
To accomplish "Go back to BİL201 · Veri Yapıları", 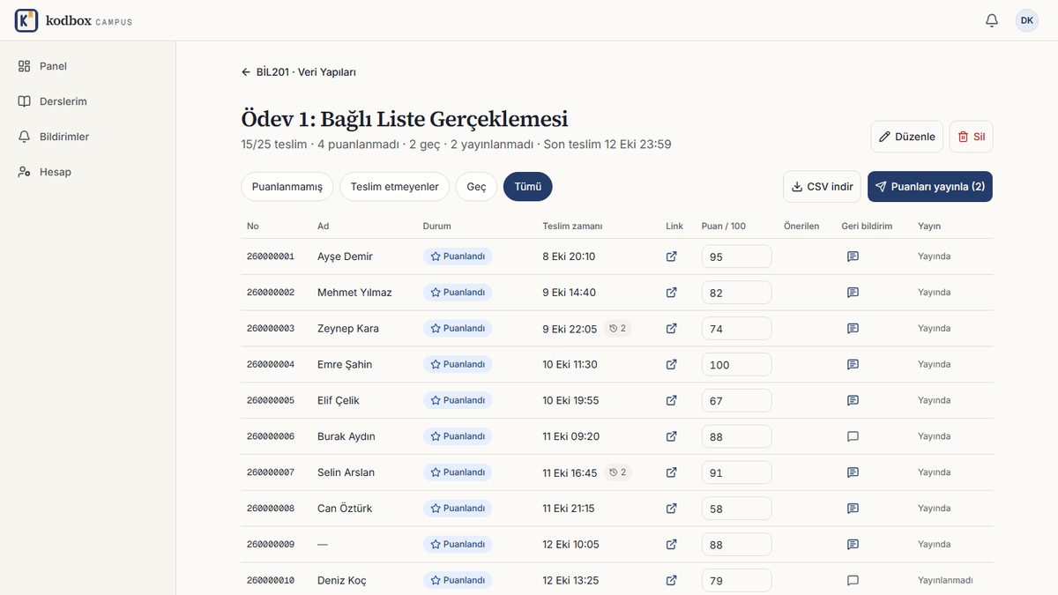I will (x=299, y=72).
